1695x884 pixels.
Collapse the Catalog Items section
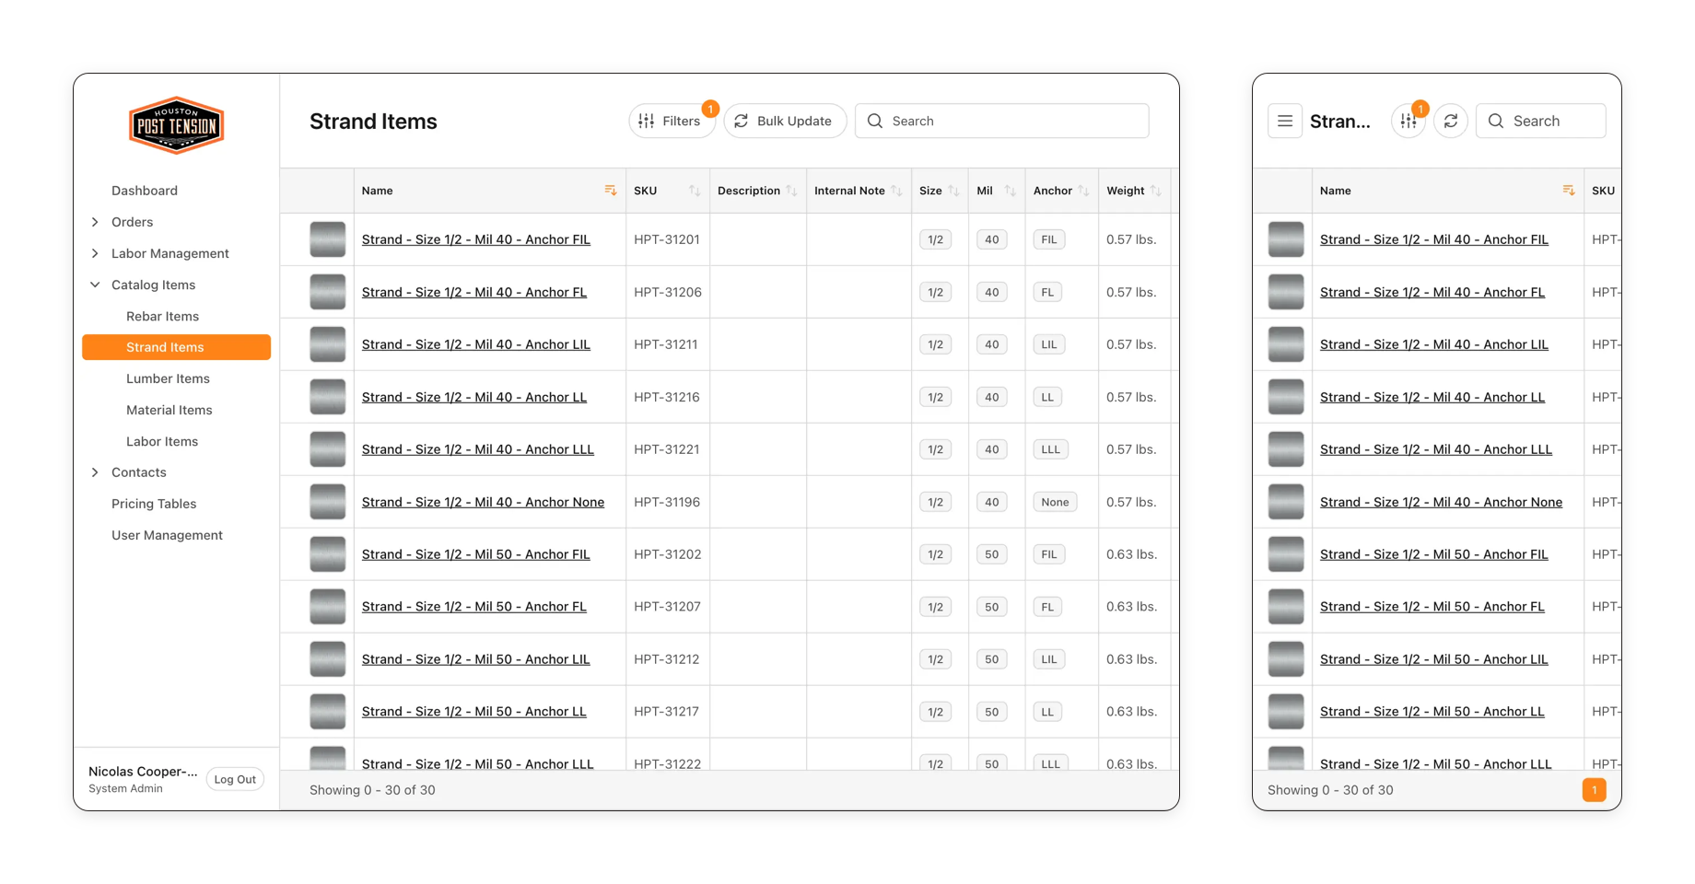click(x=95, y=285)
